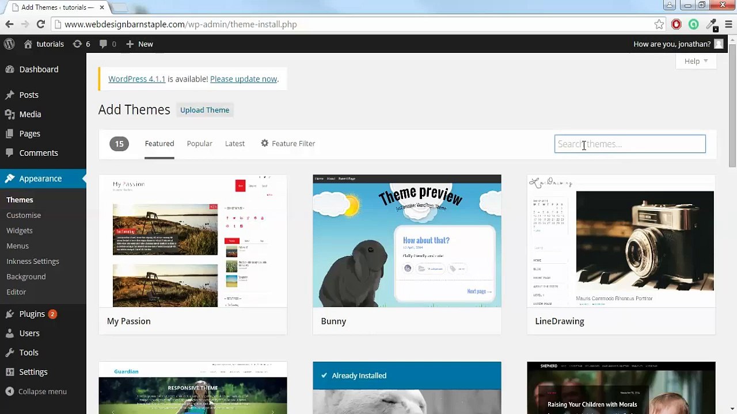Open the New content dropdown label
This screenshot has width=737, height=414.
coord(146,44)
